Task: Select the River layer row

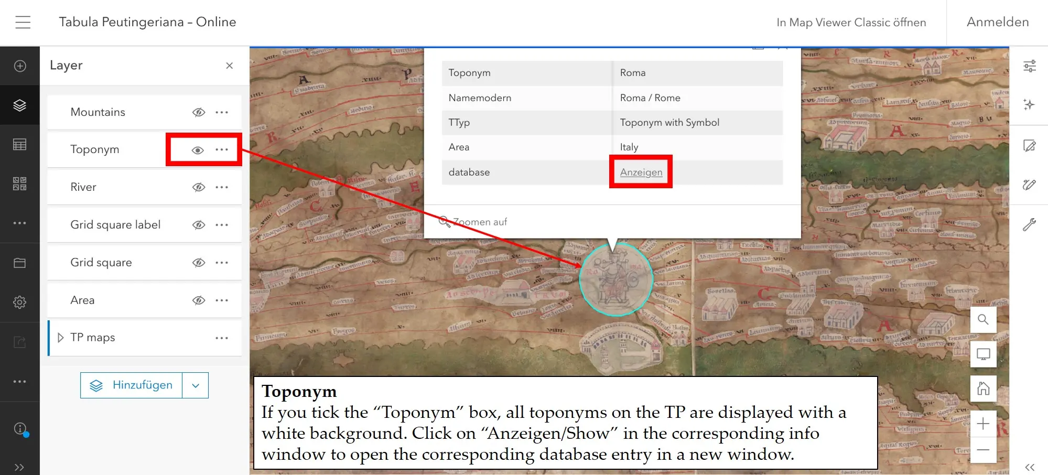Action: coord(144,187)
